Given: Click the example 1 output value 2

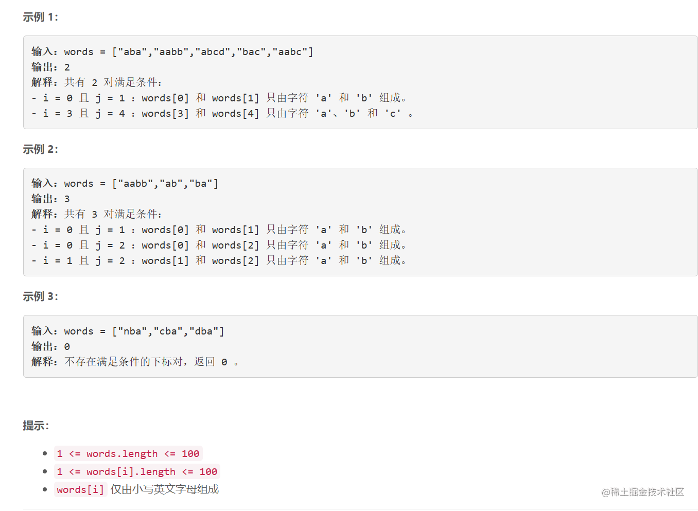Looking at the screenshot, I should [67, 67].
